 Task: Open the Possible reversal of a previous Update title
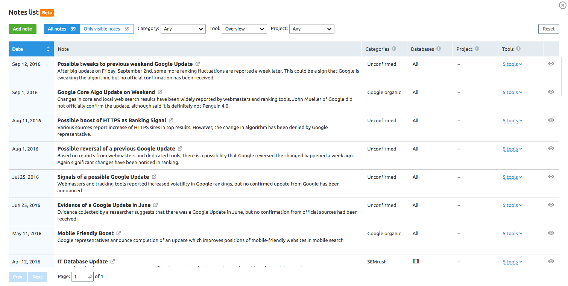click(x=116, y=149)
